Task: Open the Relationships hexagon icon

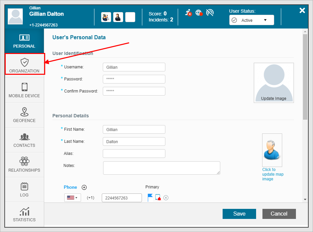Action: (x=24, y=161)
